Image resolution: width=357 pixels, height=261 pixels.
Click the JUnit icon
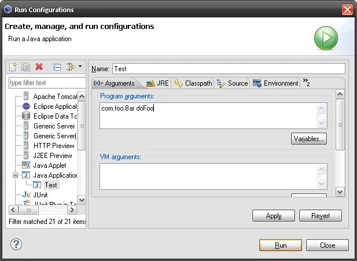pos(27,194)
